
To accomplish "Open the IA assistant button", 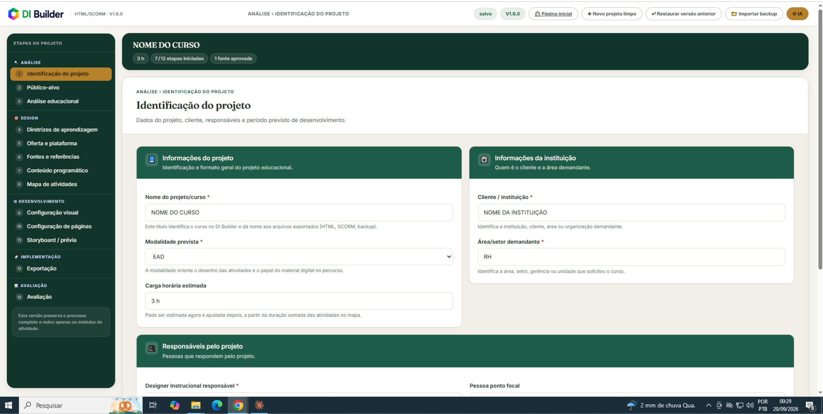I will click(x=797, y=14).
